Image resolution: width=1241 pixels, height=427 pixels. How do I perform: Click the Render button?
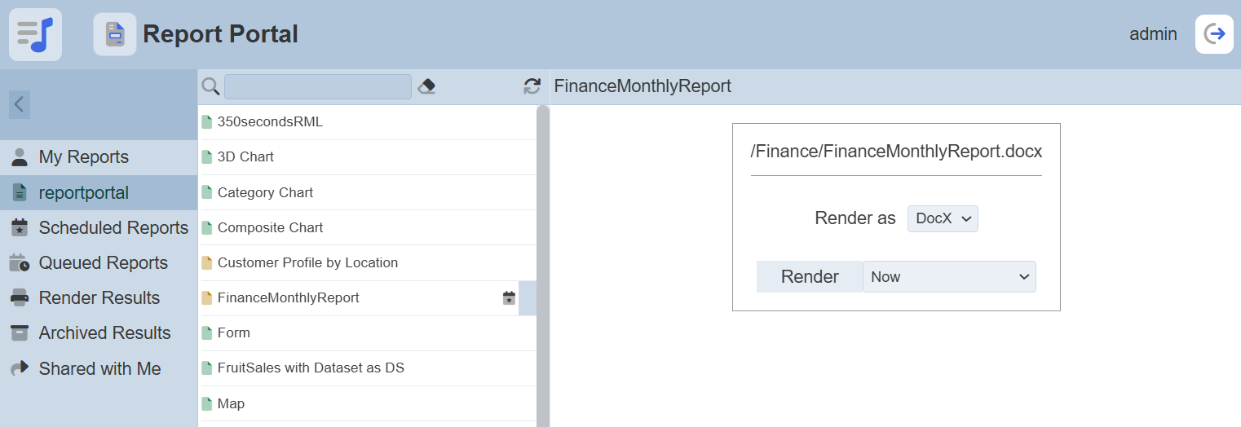[809, 277]
